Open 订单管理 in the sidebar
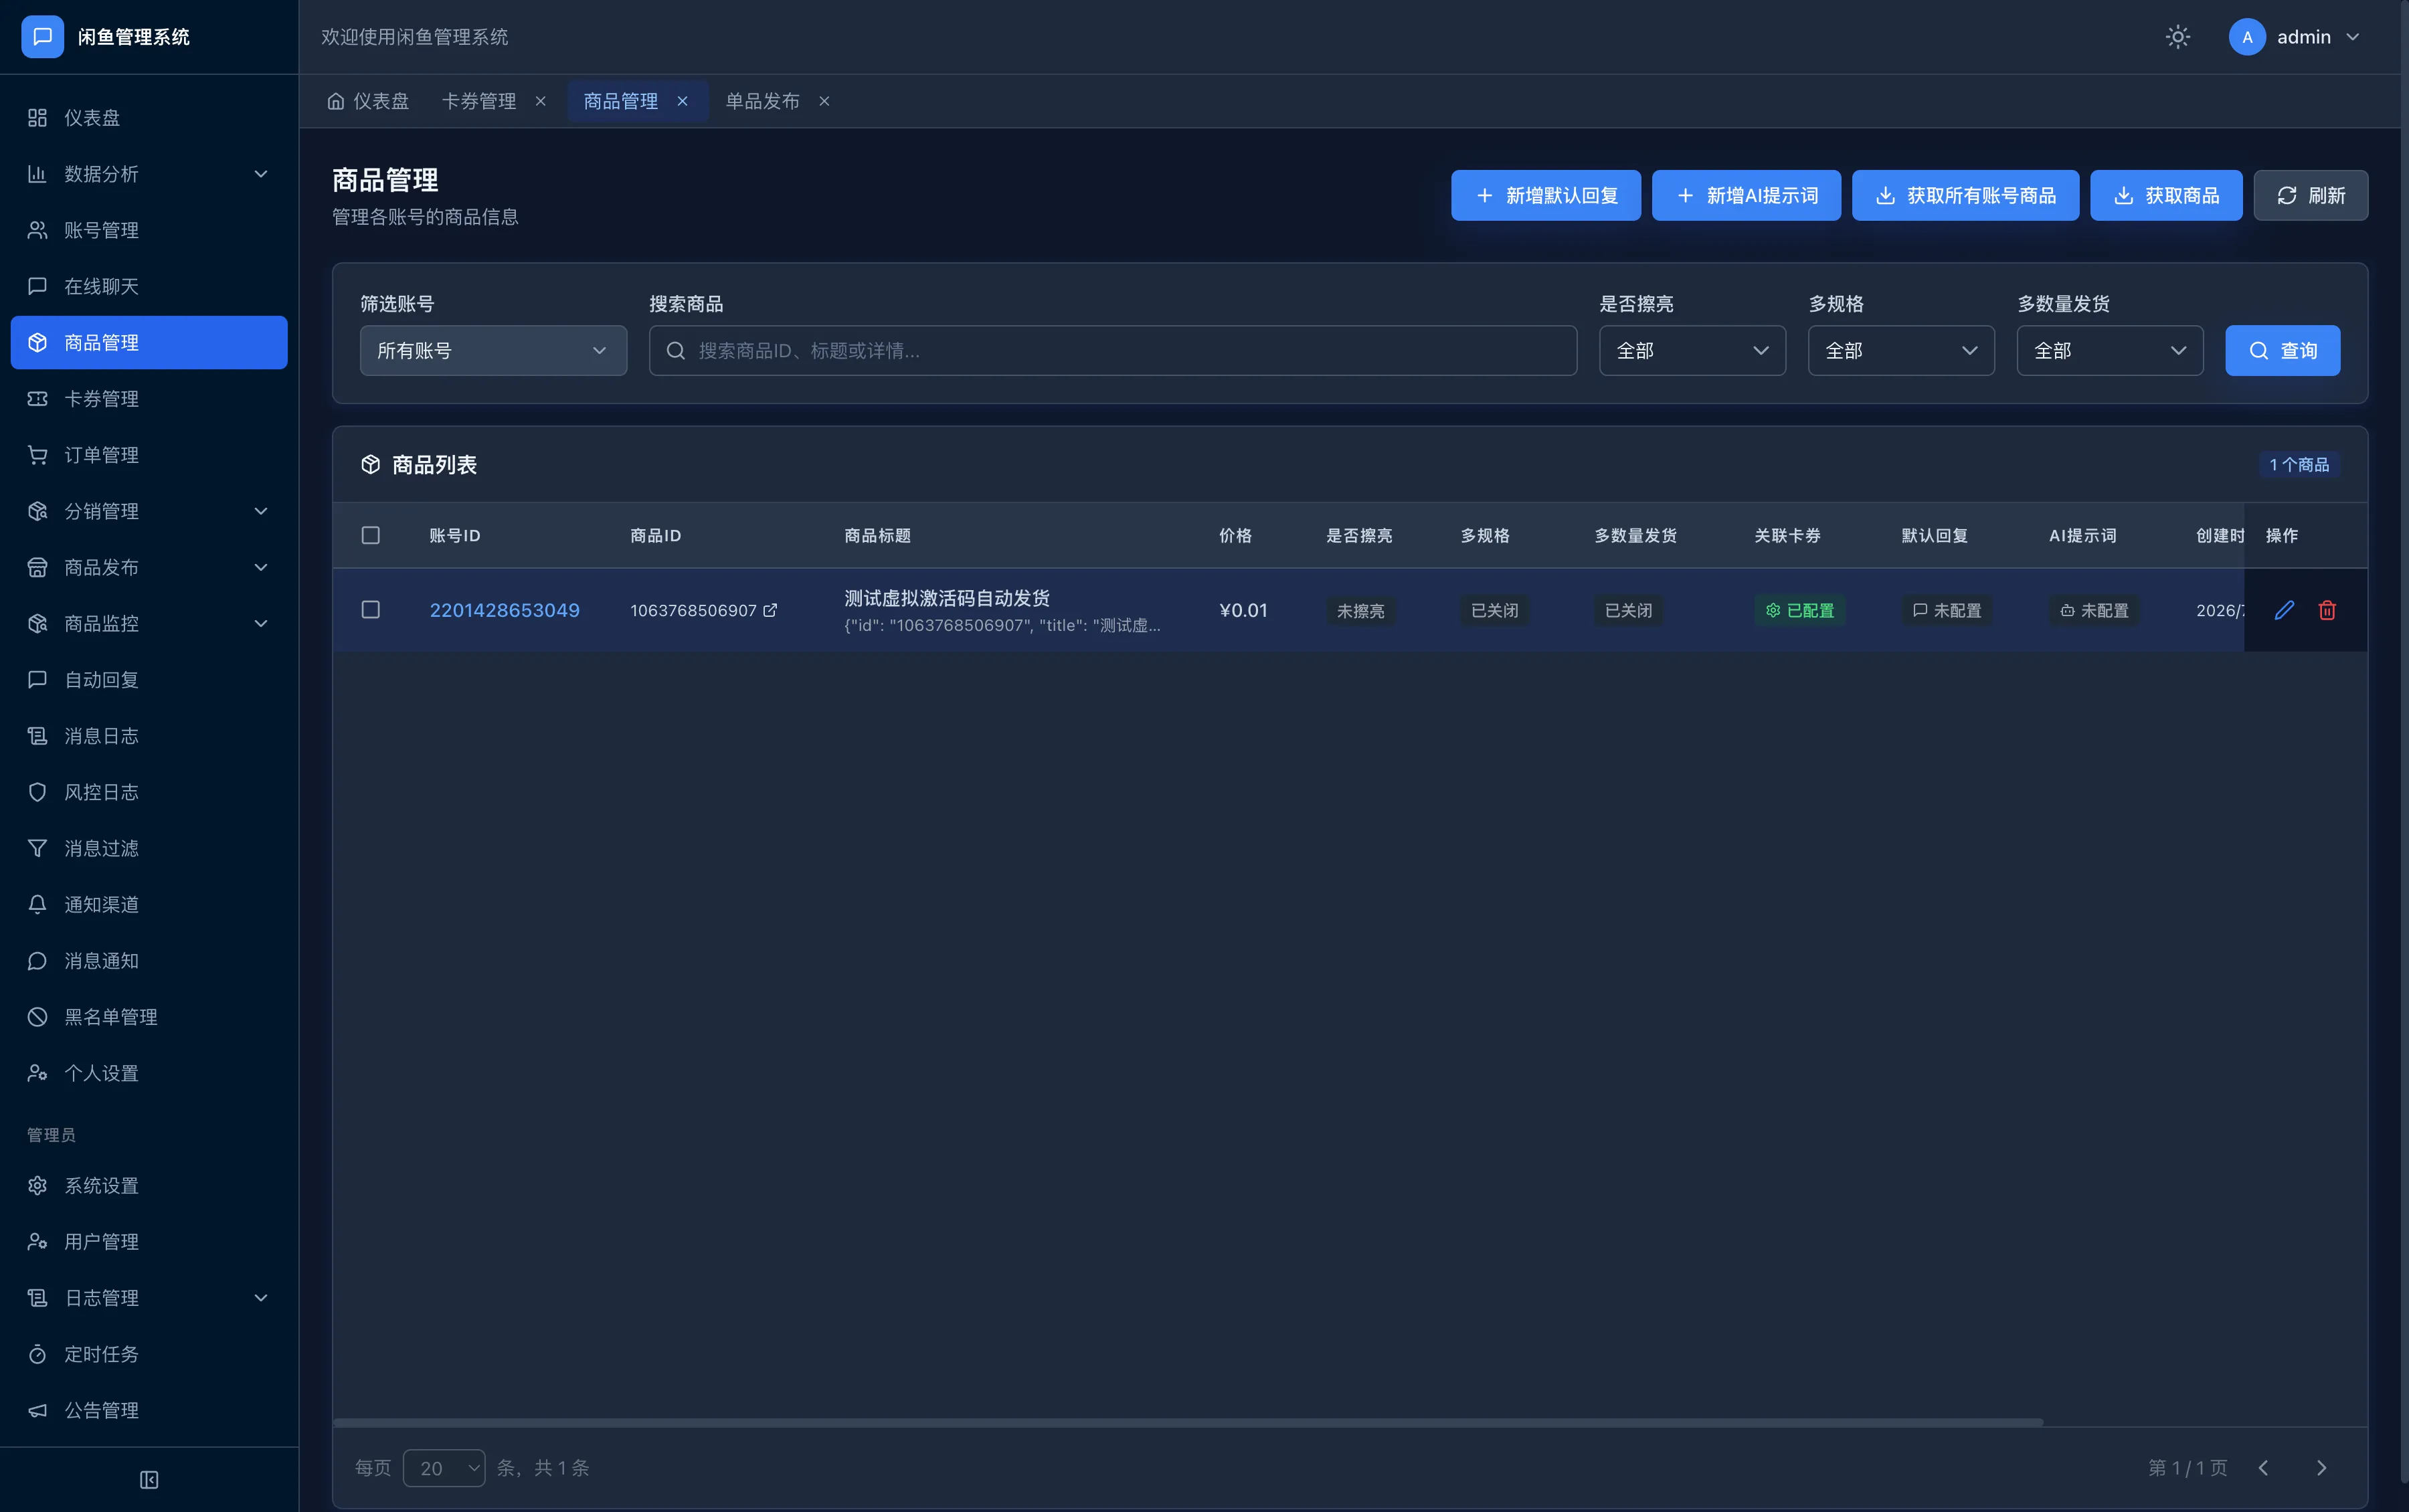2409x1512 pixels. click(x=149, y=455)
